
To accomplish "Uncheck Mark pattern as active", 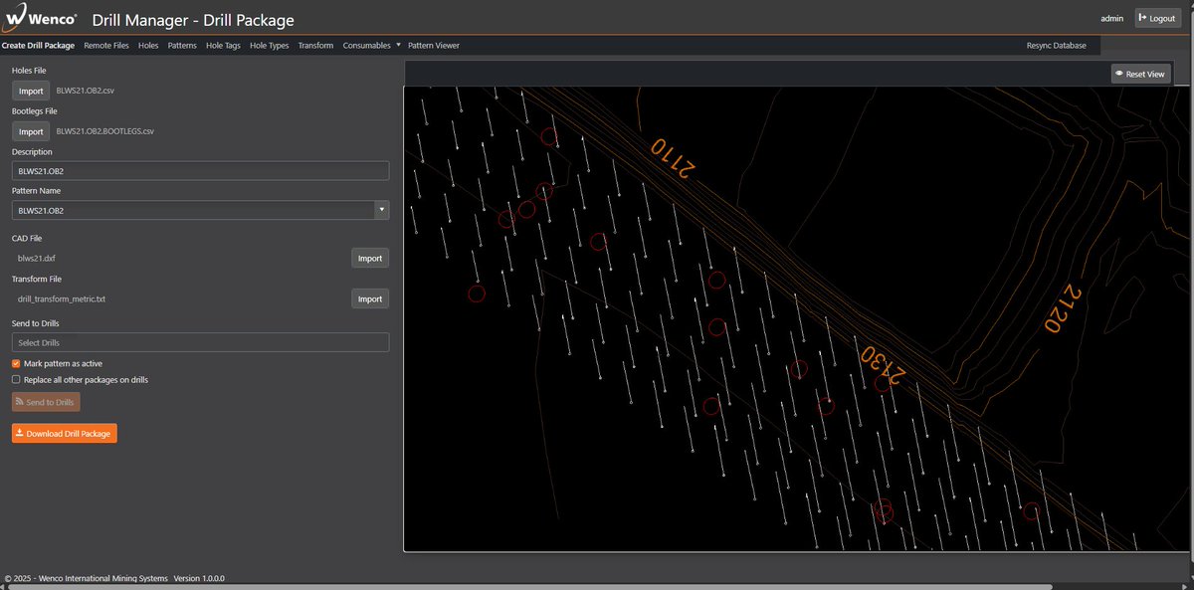I will [x=16, y=364].
